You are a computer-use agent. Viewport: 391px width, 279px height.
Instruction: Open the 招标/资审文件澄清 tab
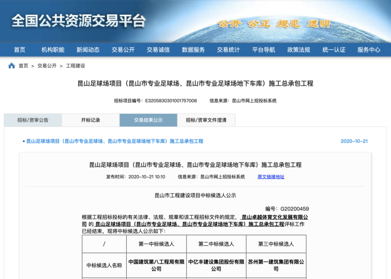pos(206,120)
